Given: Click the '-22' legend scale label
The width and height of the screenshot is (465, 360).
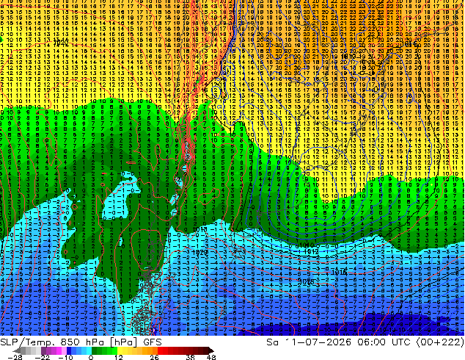Looking at the screenshot, I should (x=42, y=357).
